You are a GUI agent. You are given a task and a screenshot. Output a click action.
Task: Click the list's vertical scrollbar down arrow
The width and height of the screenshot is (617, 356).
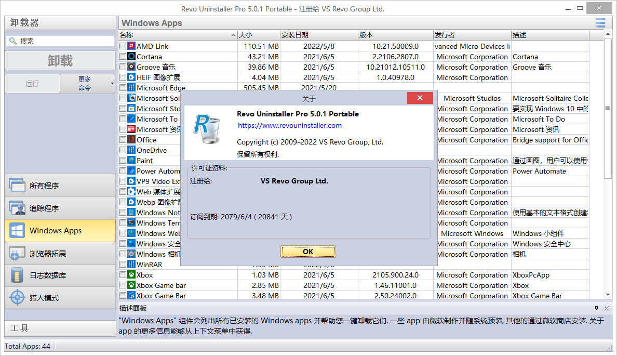pos(608,295)
